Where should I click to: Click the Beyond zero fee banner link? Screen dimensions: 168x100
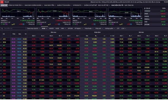[125, 2]
